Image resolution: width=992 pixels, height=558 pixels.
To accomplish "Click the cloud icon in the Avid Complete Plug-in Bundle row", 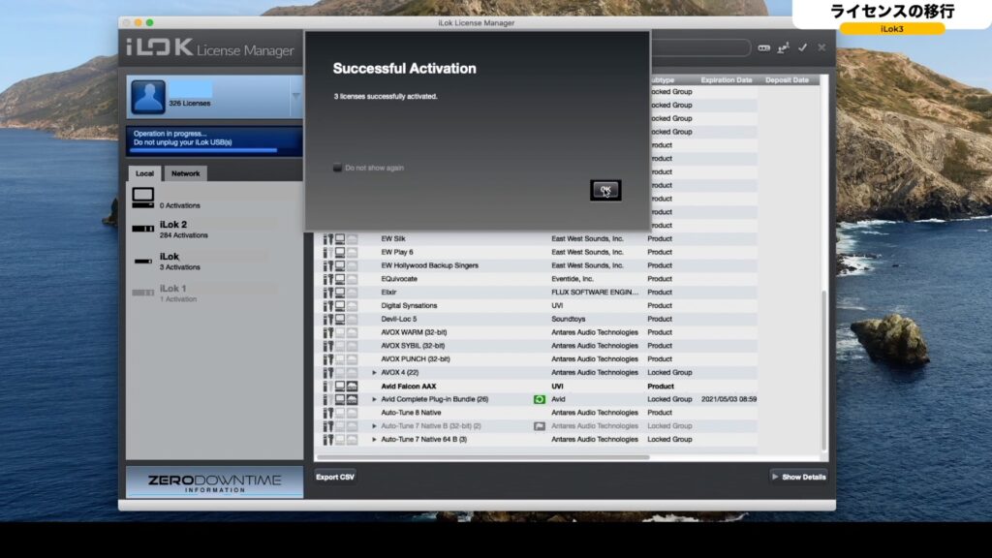I will point(352,399).
